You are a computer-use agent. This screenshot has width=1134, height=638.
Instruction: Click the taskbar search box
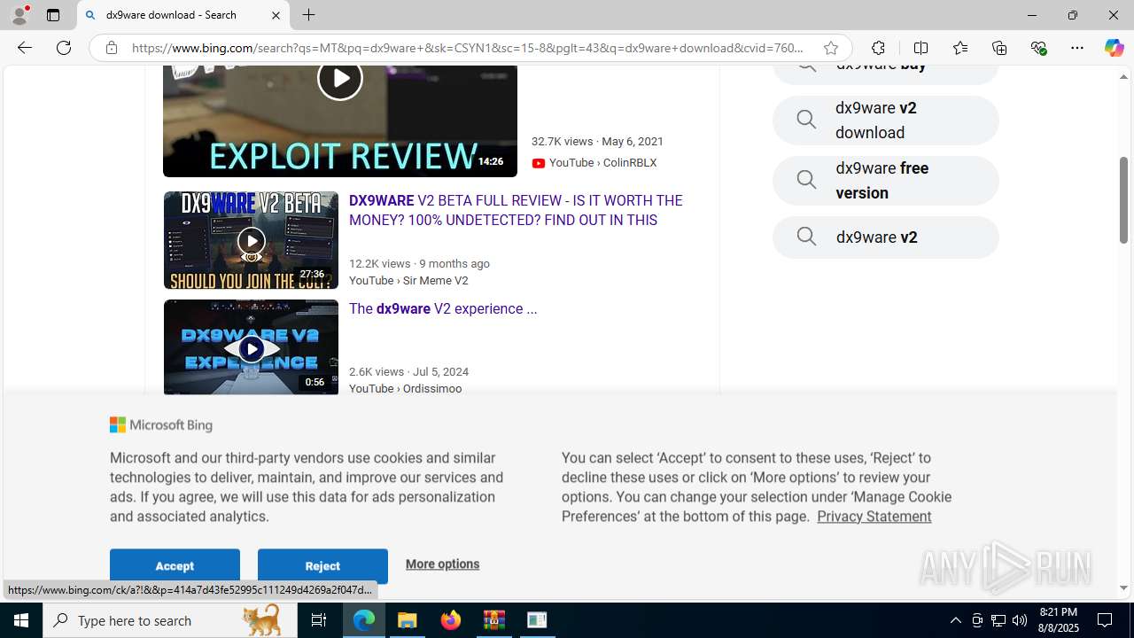pyautogui.click(x=170, y=620)
